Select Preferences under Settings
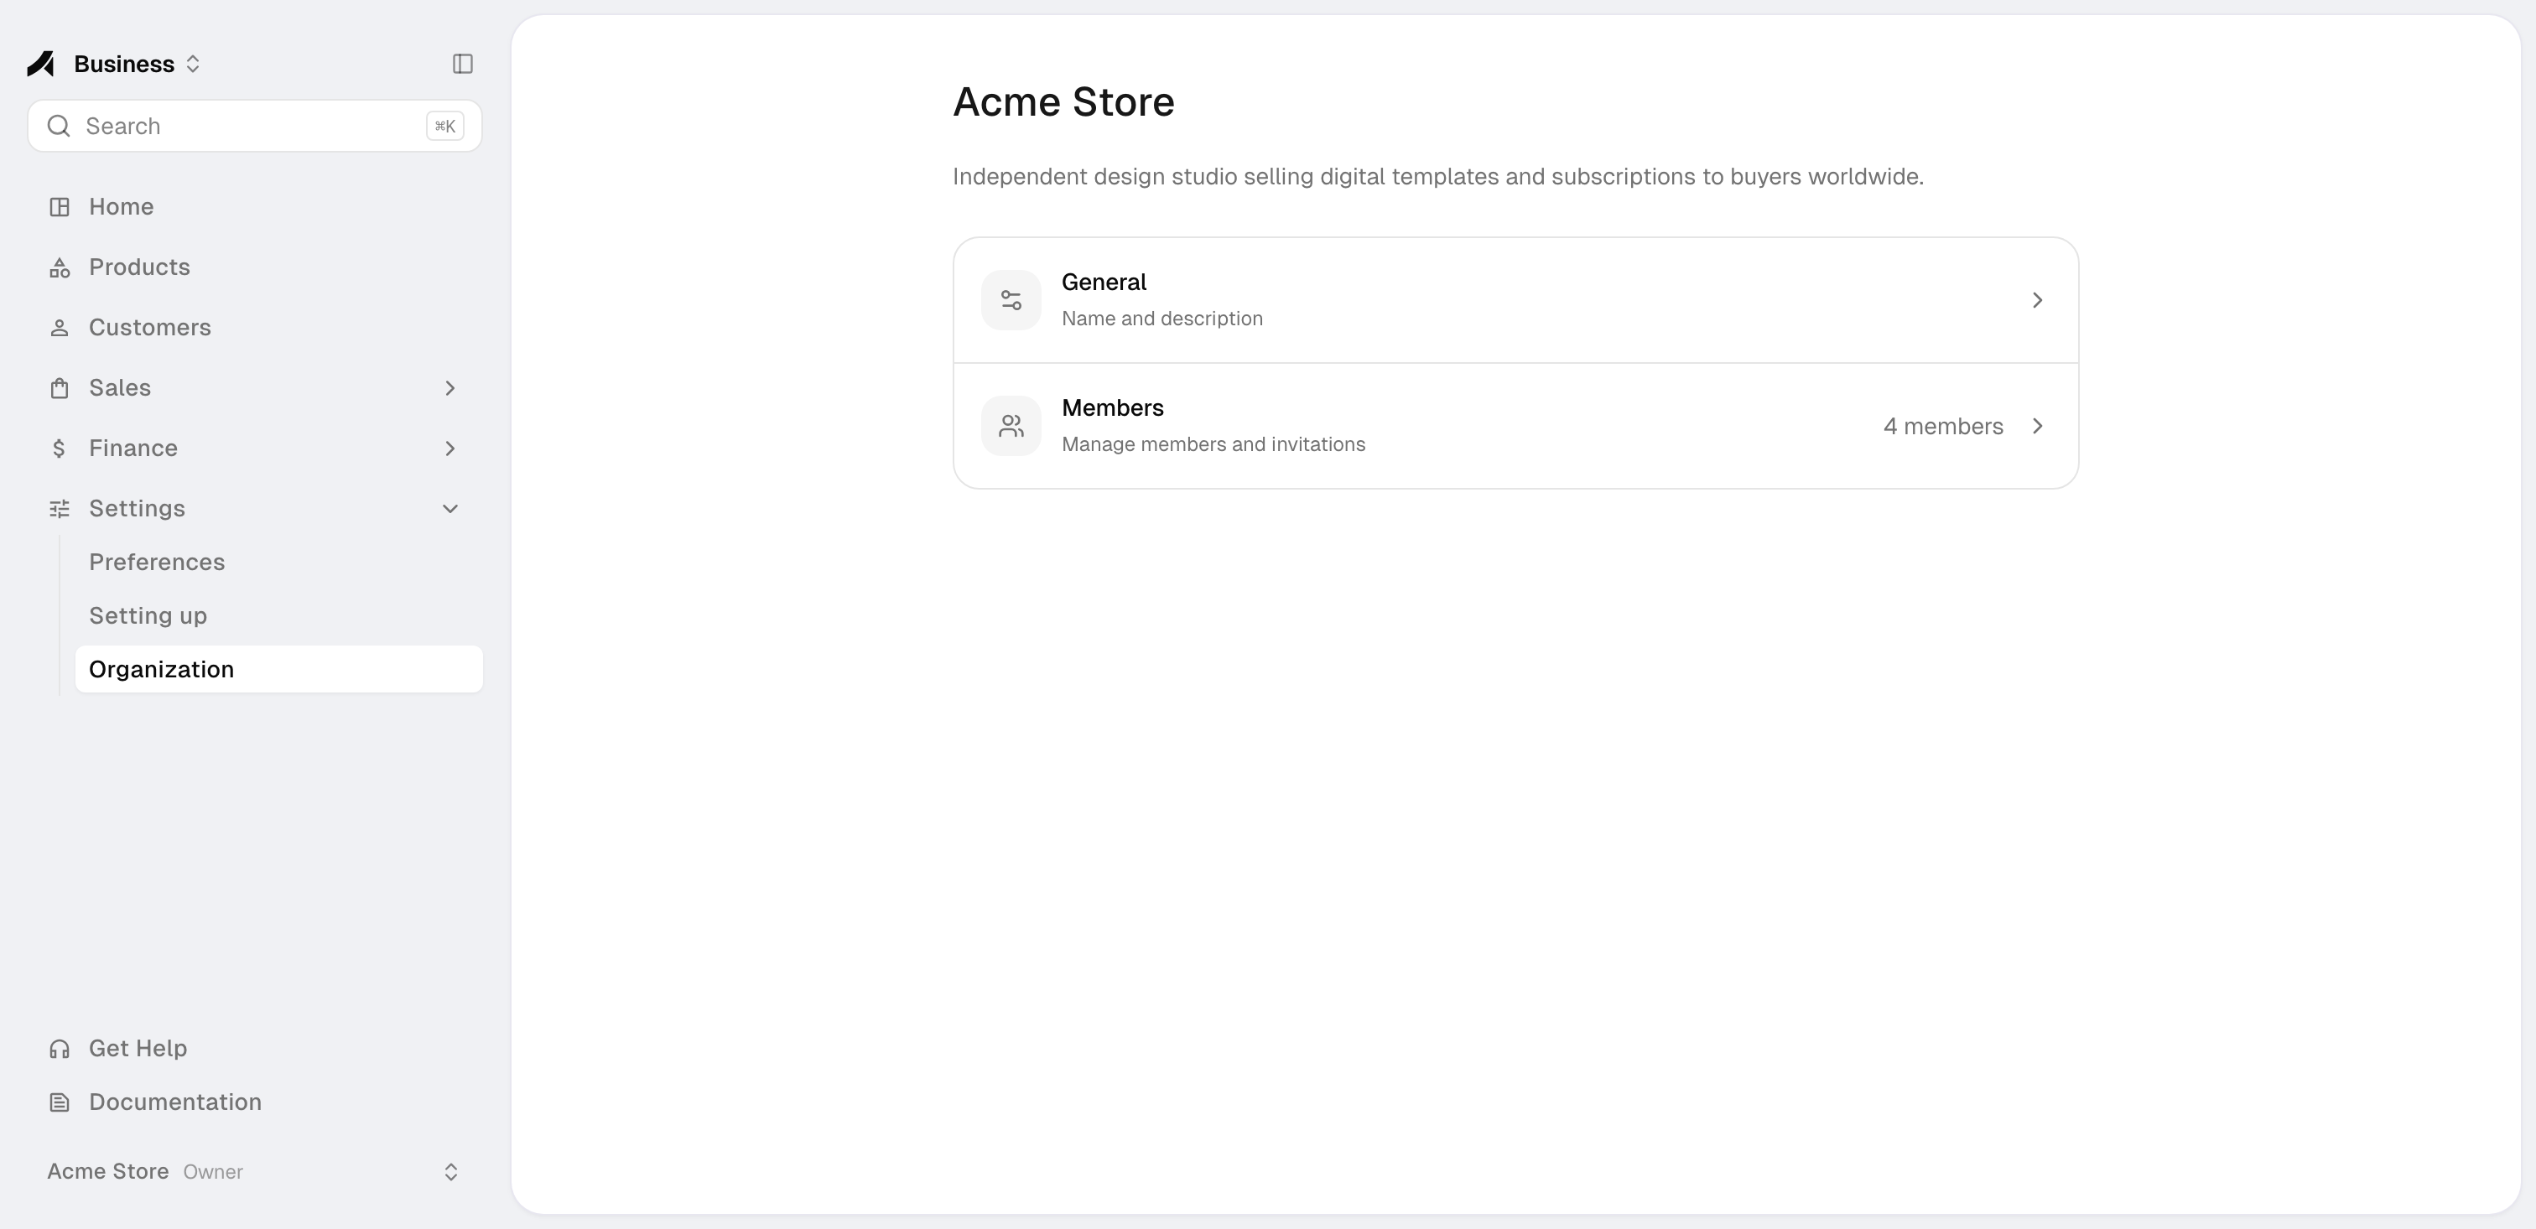Screen dimensions: 2536x1229 278,562
